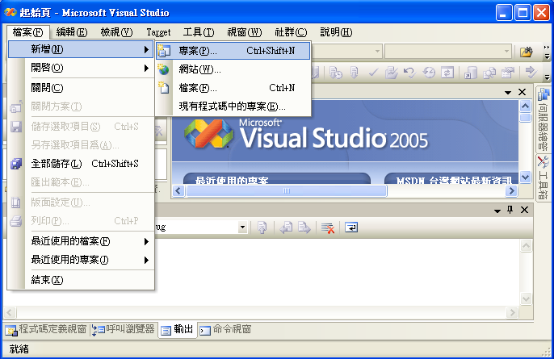Click the Clear All output icon
The height and width of the screenshot is (359, 554).
[328, 228]
